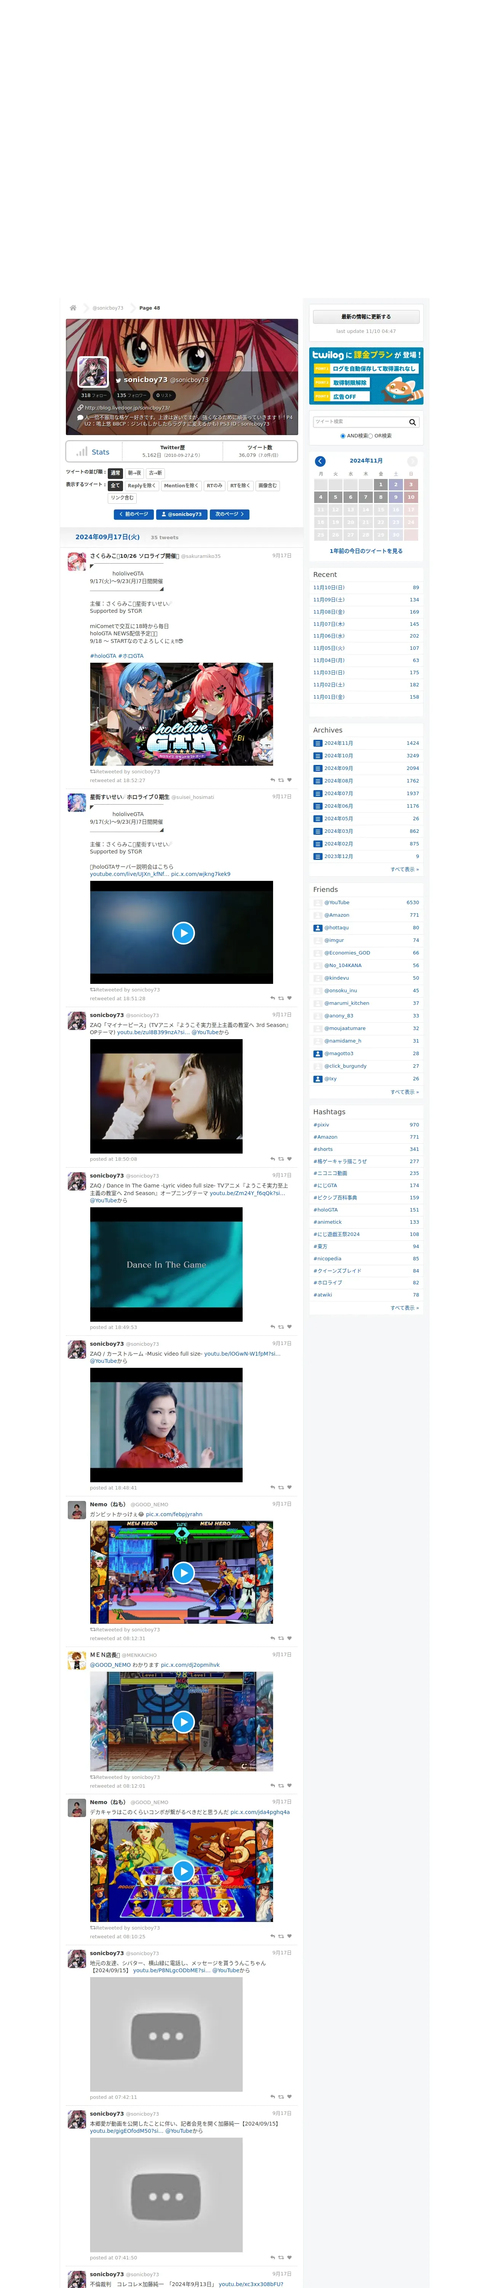Play the hololive GTA server video
Screen dimensions: 489x2288
click(x=183, y=933)
